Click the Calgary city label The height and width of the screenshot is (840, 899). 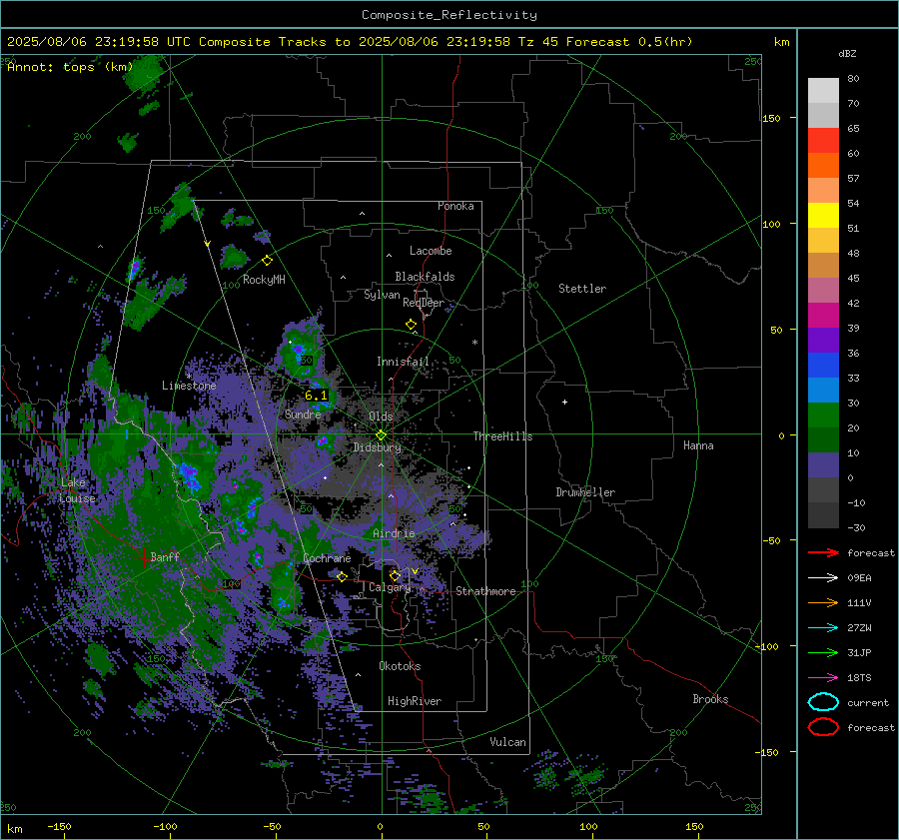click(x=390, y=587)
